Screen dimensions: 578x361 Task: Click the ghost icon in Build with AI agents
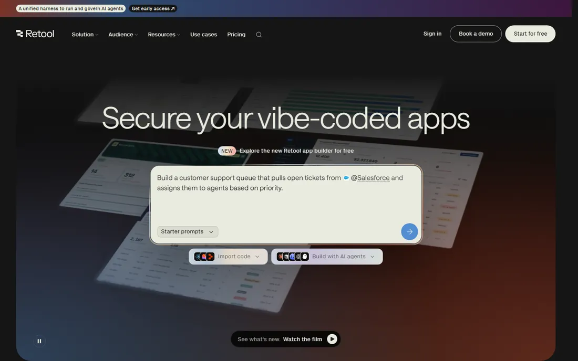click(305, 257)
